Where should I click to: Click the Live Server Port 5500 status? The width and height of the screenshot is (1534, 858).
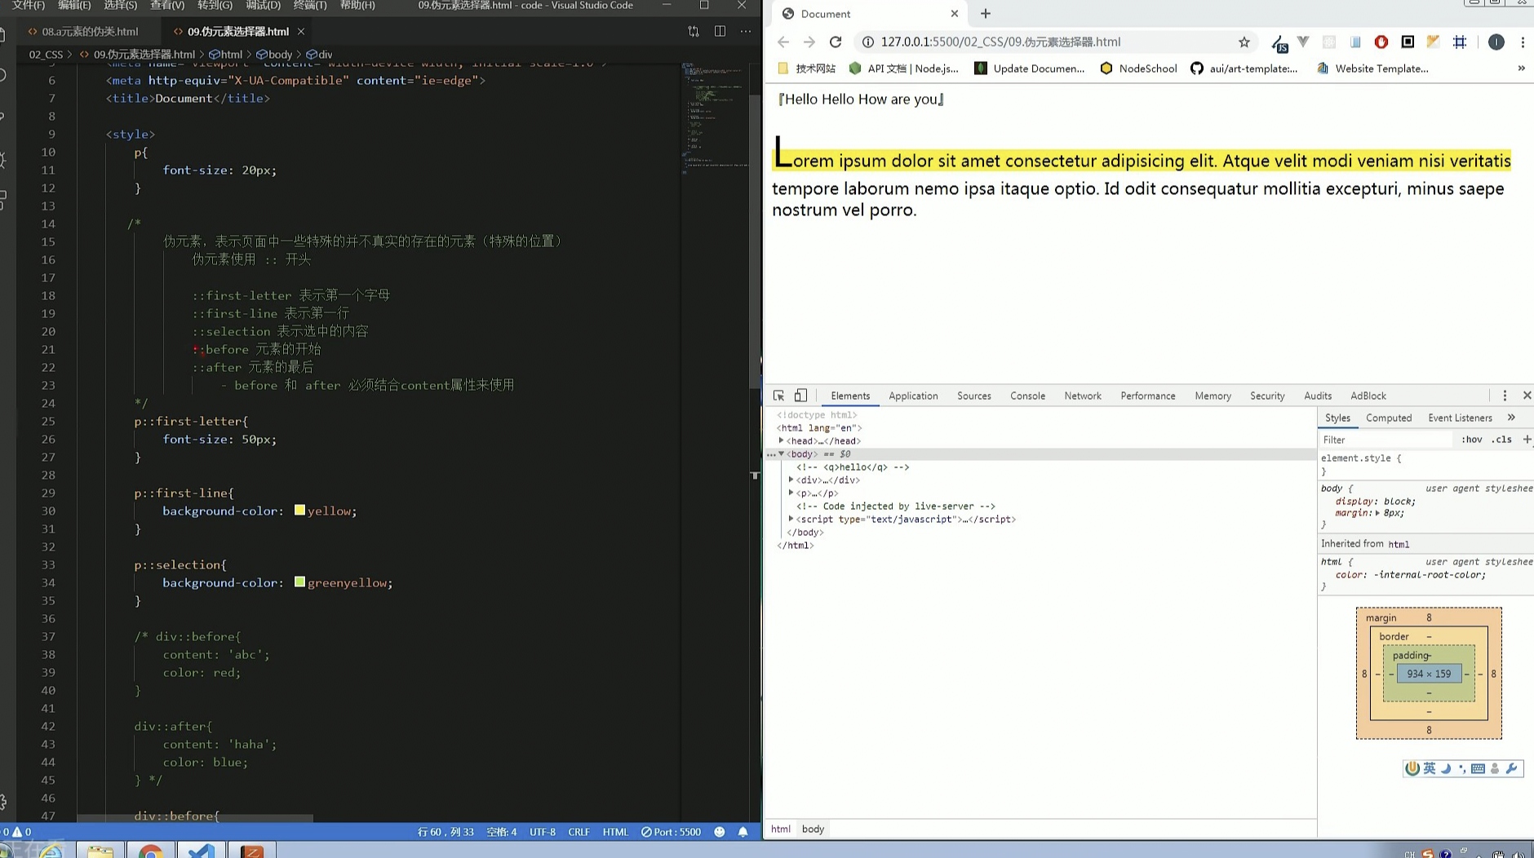tap(671, 832)
